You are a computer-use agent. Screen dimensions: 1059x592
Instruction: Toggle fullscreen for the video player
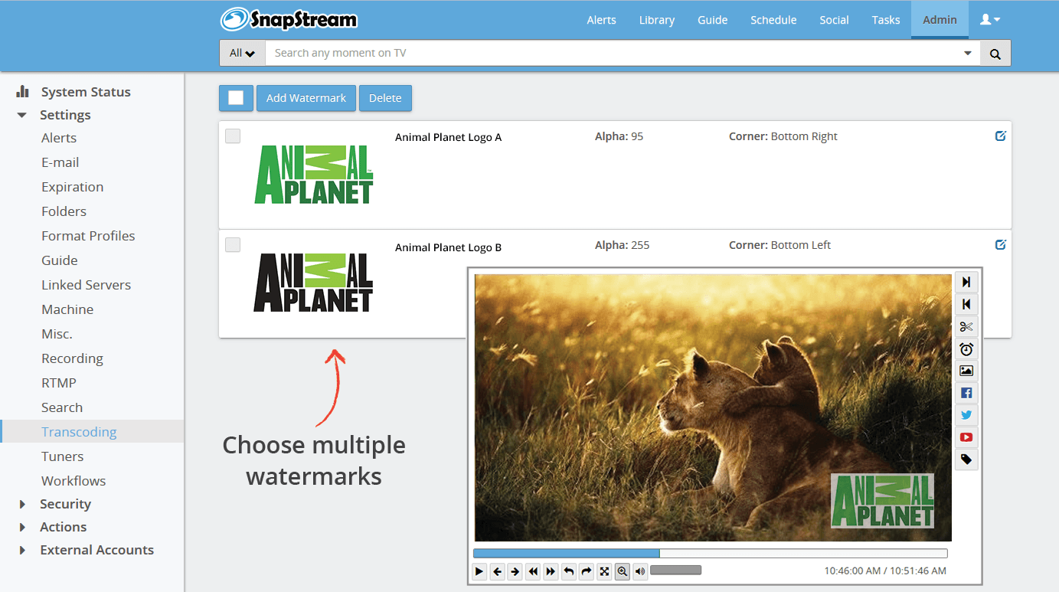(604, 571)
